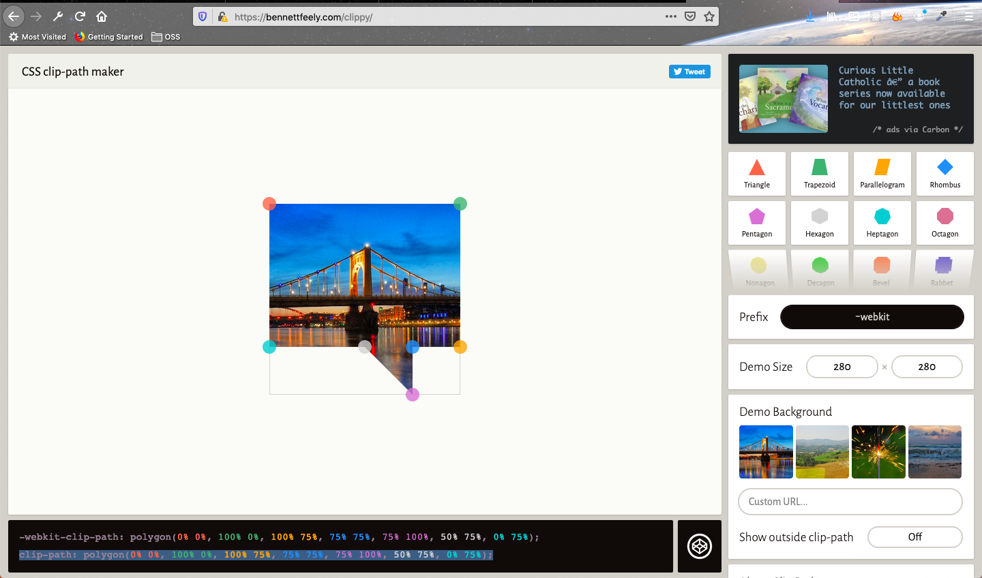Click the red top-left polygon handle
The width and height of the screenshot is (982, 578).
(269, 204)
